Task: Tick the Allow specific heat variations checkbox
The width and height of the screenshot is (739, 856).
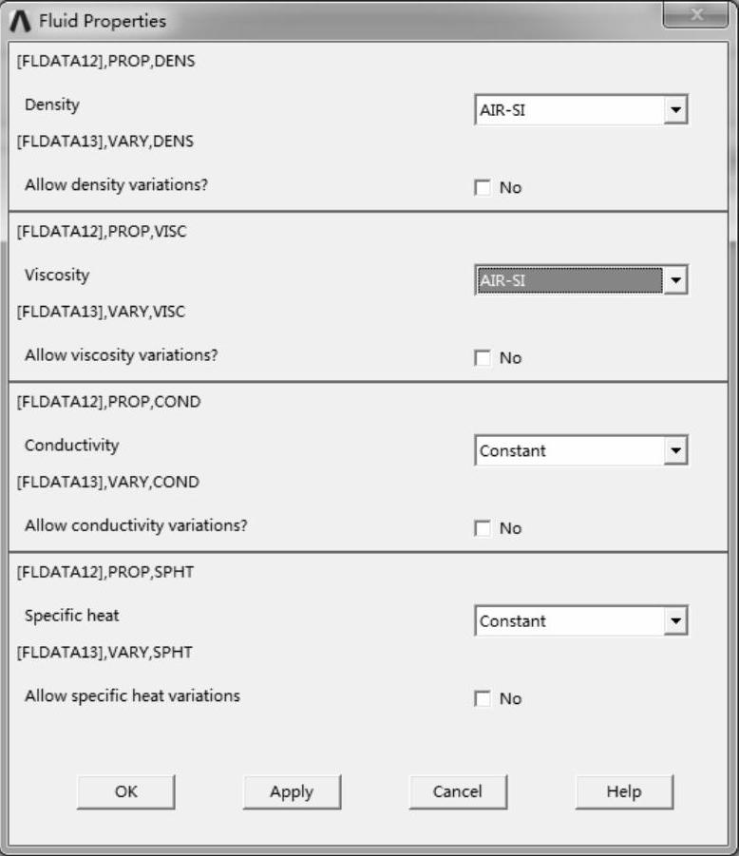Action: pos(483,699)
